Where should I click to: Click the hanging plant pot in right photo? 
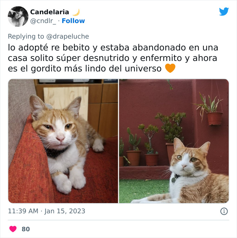214,118
